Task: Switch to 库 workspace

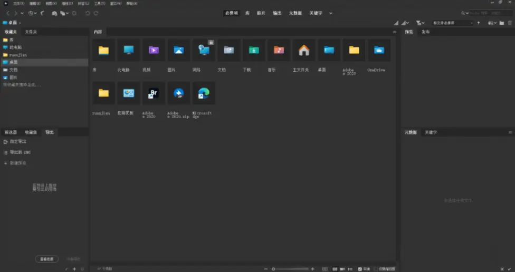Action: click(x=247, y=13)
